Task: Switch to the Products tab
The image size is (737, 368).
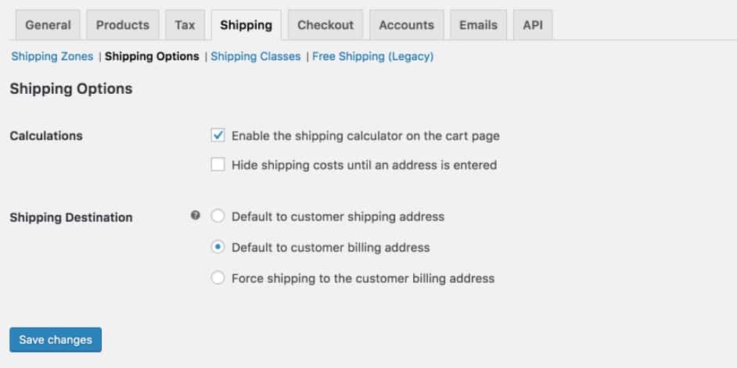Action: click(x=123, y=25)
